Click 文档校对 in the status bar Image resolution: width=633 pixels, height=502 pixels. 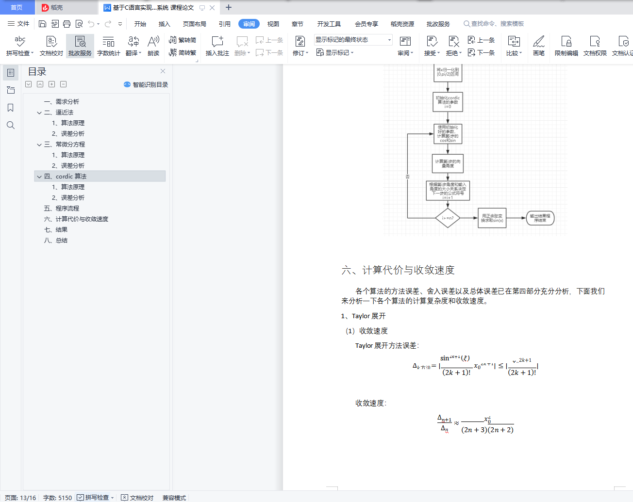(137, 498)
